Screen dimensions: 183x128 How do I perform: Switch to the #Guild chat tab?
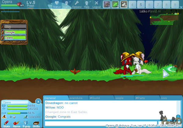(x=101, y=98)
